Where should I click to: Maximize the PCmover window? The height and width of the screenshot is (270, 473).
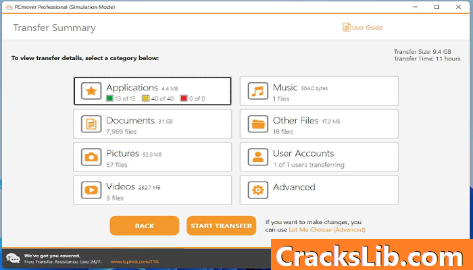[437, 7]
